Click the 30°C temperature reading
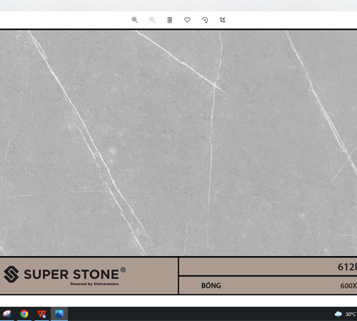 click(x=351, y=315)
